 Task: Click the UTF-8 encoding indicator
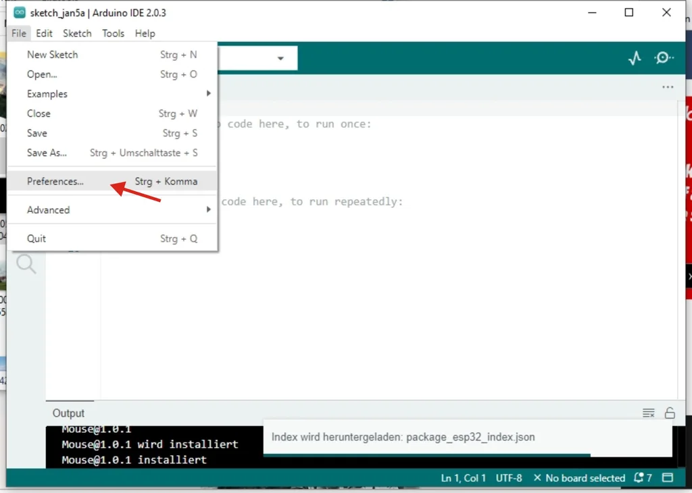509,478
